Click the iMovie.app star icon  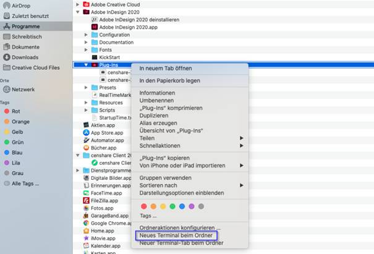coord(86,239)
